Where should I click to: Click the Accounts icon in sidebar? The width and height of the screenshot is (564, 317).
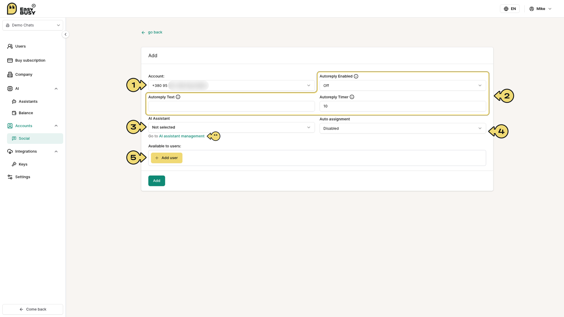click(x=10, y=126)
